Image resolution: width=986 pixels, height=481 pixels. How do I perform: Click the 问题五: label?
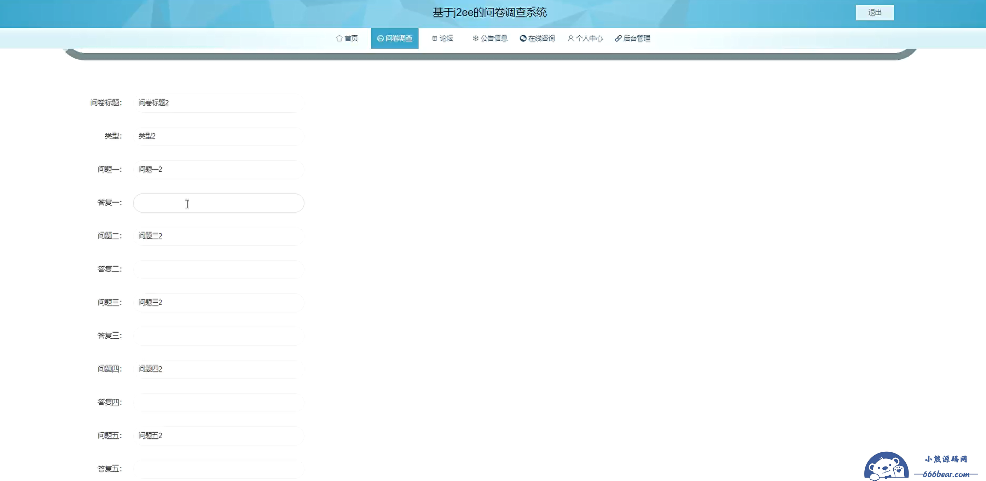click(x=110, y=435)
